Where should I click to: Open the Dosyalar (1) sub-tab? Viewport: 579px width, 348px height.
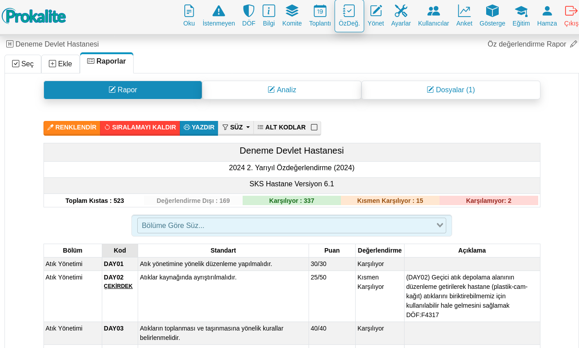[x=451, y=90]
